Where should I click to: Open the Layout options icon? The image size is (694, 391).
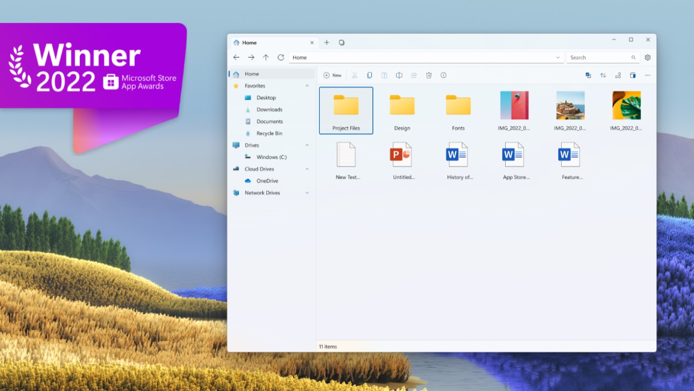coord(618,75)
